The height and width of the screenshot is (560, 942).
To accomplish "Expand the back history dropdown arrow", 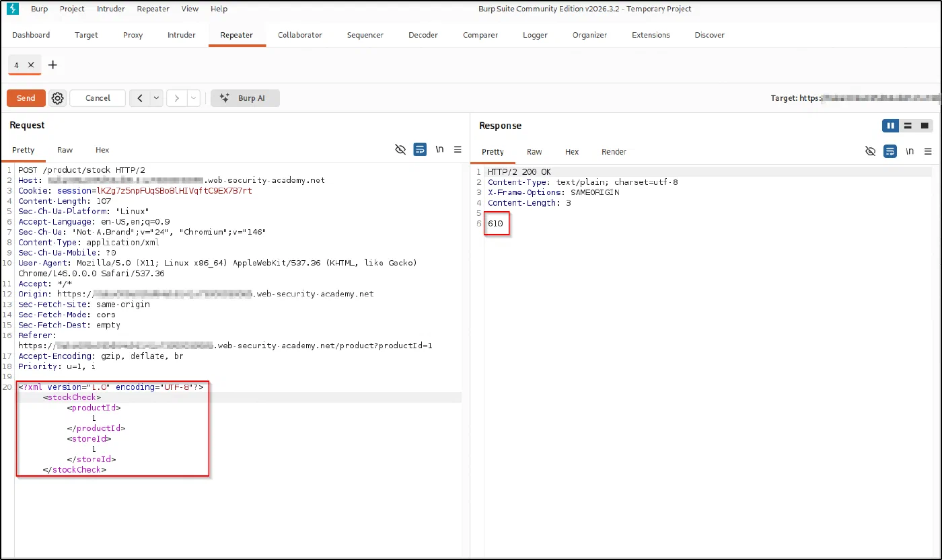I will pos(156,98).
